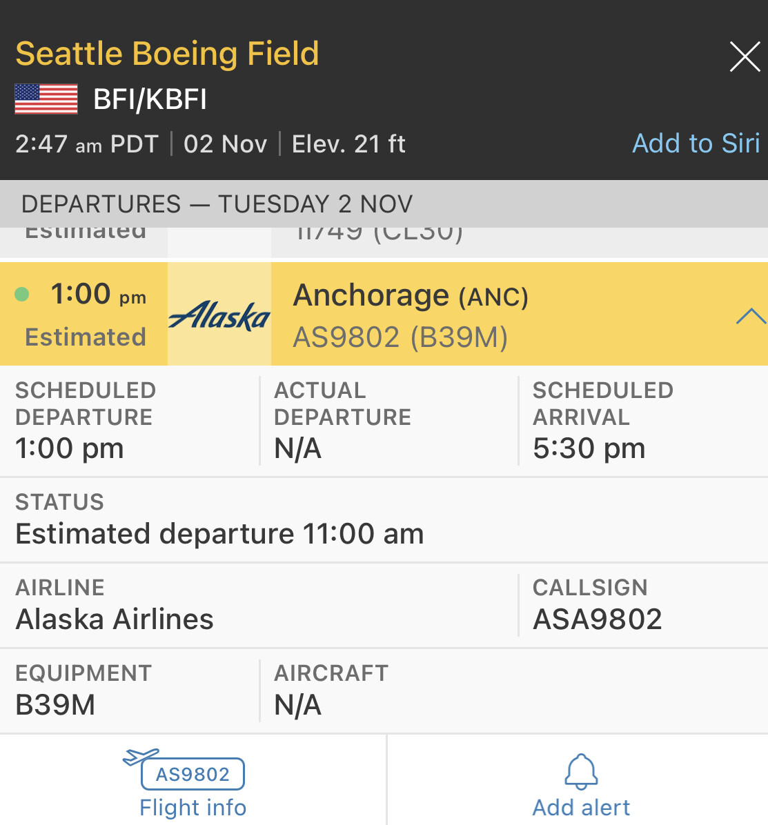Select the 1:00 pm Estimated time cell
Screen dimensions: 768x825
[84, 314]
